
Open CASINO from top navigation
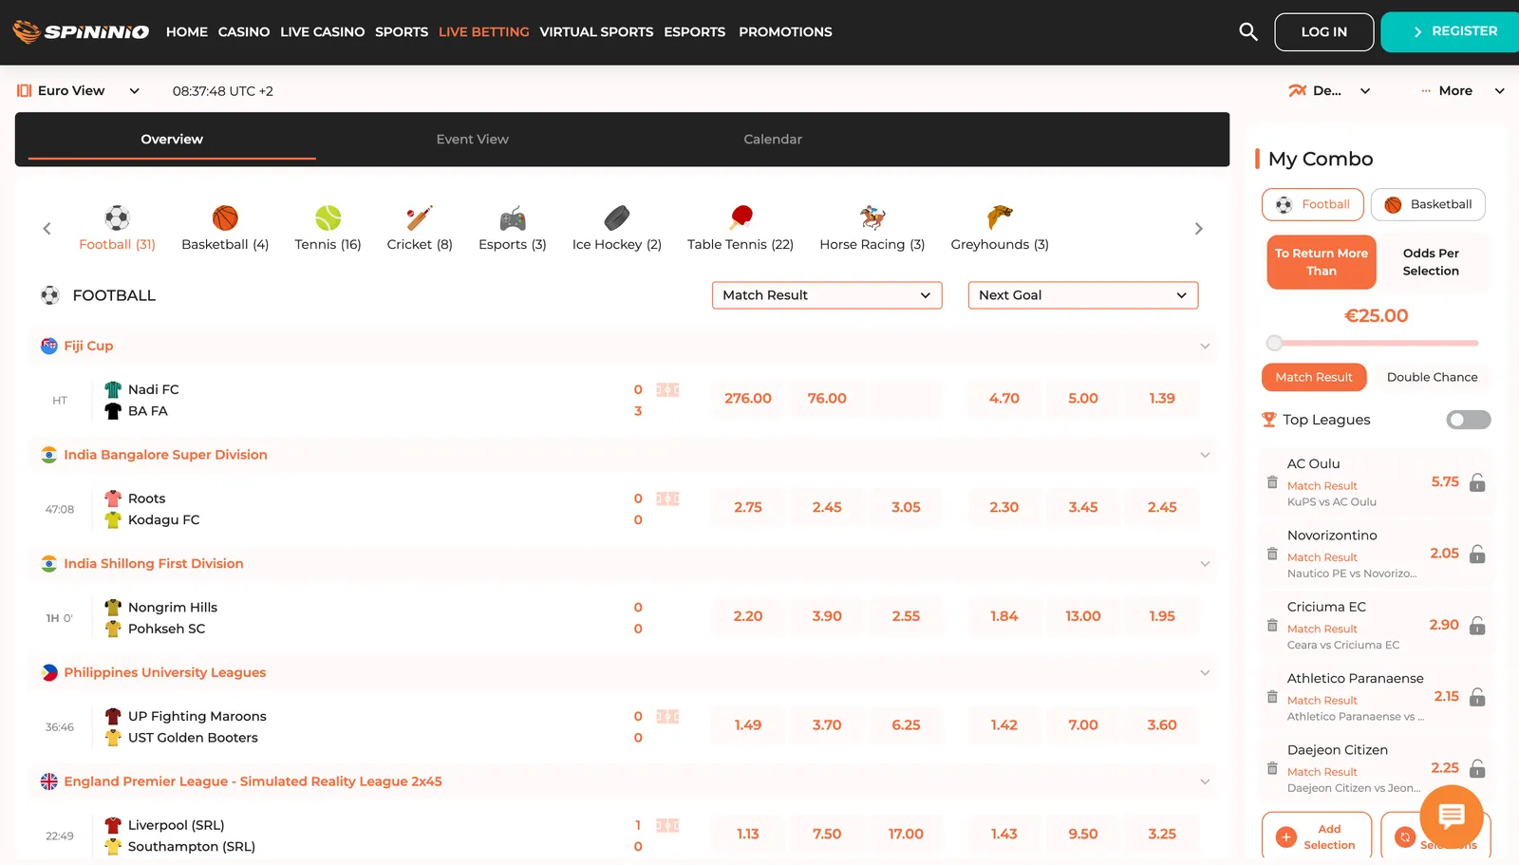(x=244, y=31)
